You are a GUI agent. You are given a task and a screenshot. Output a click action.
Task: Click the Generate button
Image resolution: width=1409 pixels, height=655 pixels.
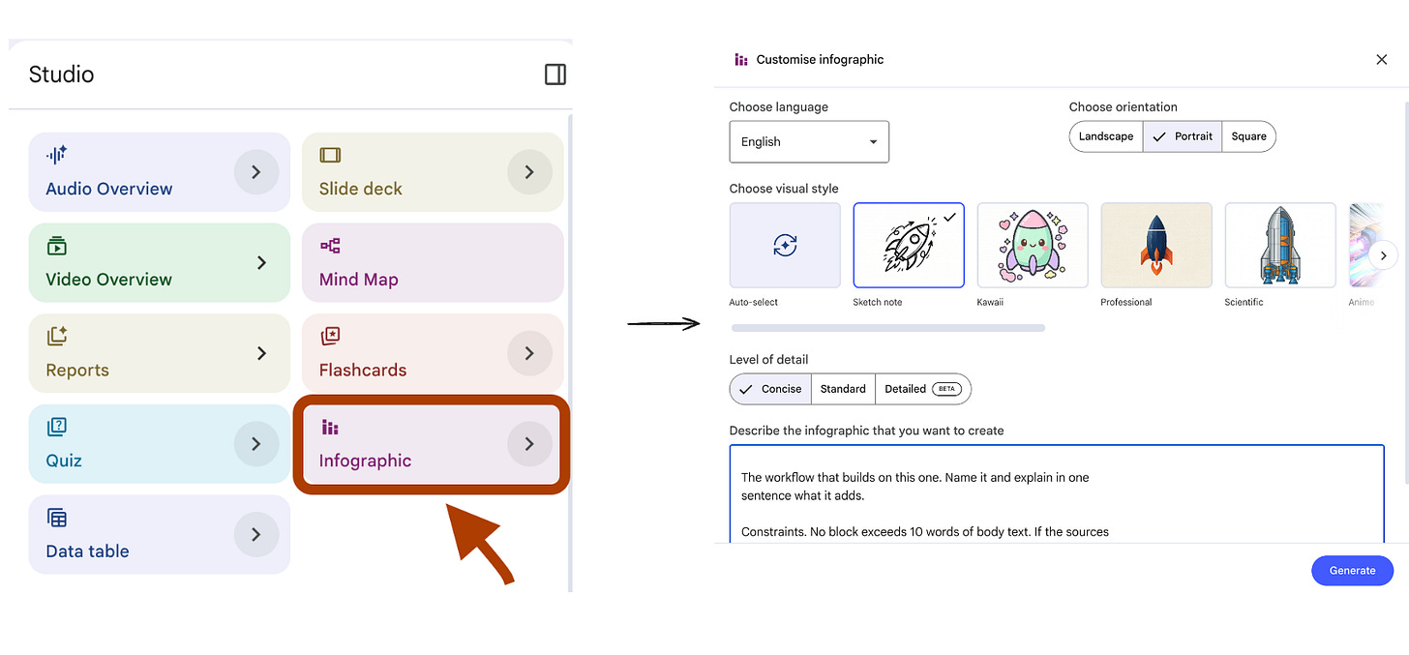(1352, 570)
